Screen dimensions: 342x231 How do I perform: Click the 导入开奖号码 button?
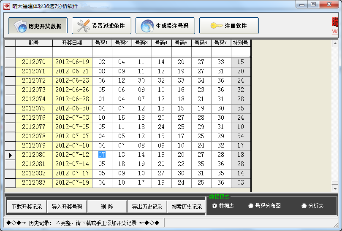[x=67, y=207]
